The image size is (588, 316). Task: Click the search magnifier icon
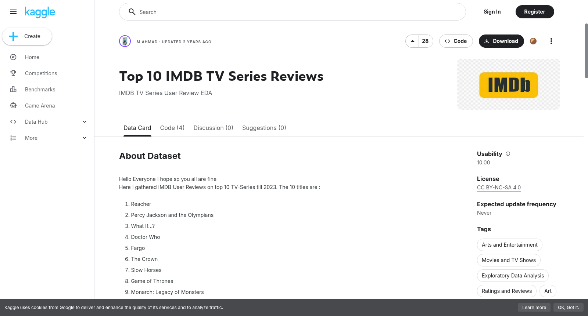(132, 12)
